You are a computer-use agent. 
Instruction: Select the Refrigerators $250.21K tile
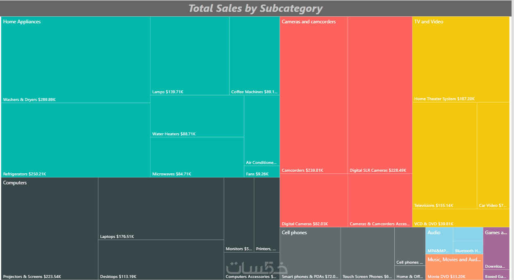[76, 140]
